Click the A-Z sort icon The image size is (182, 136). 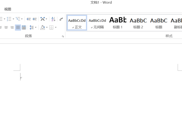pyautogui.click(x=53, y=19)
